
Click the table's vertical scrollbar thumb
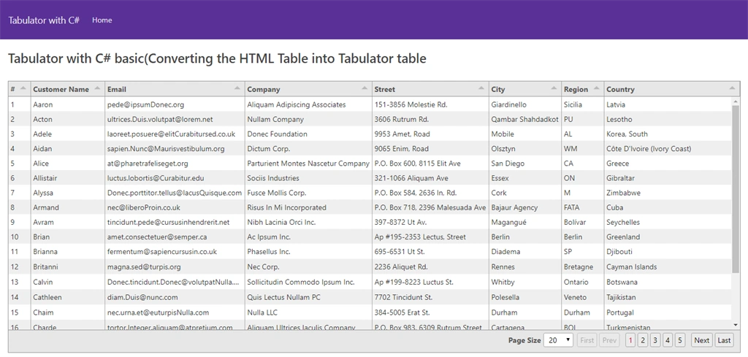(x=736, y=189)
